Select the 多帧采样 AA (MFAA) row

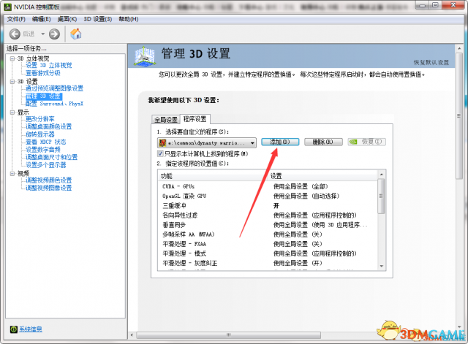coord(268,234)
